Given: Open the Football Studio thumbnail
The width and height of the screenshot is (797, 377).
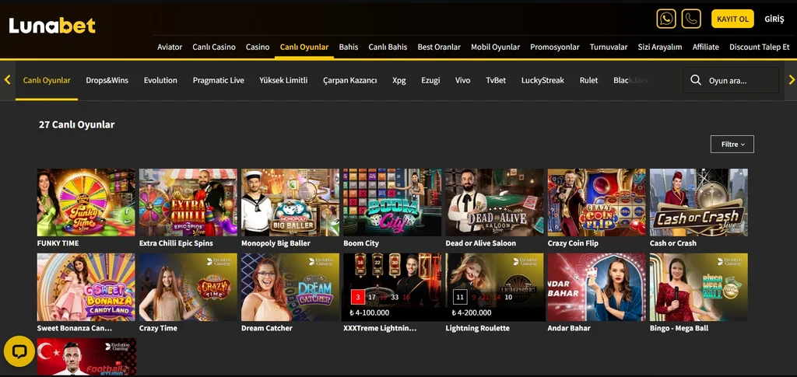Looking at the screenshot, I should click(x=86, y=357).
